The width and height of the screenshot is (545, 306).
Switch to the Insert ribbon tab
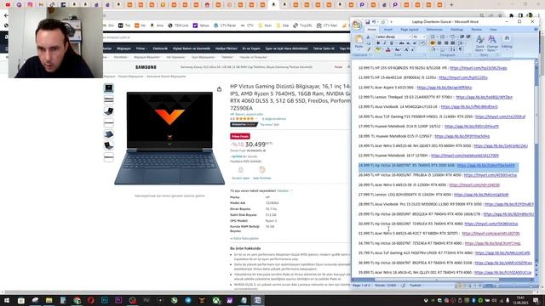pos(388,30)
